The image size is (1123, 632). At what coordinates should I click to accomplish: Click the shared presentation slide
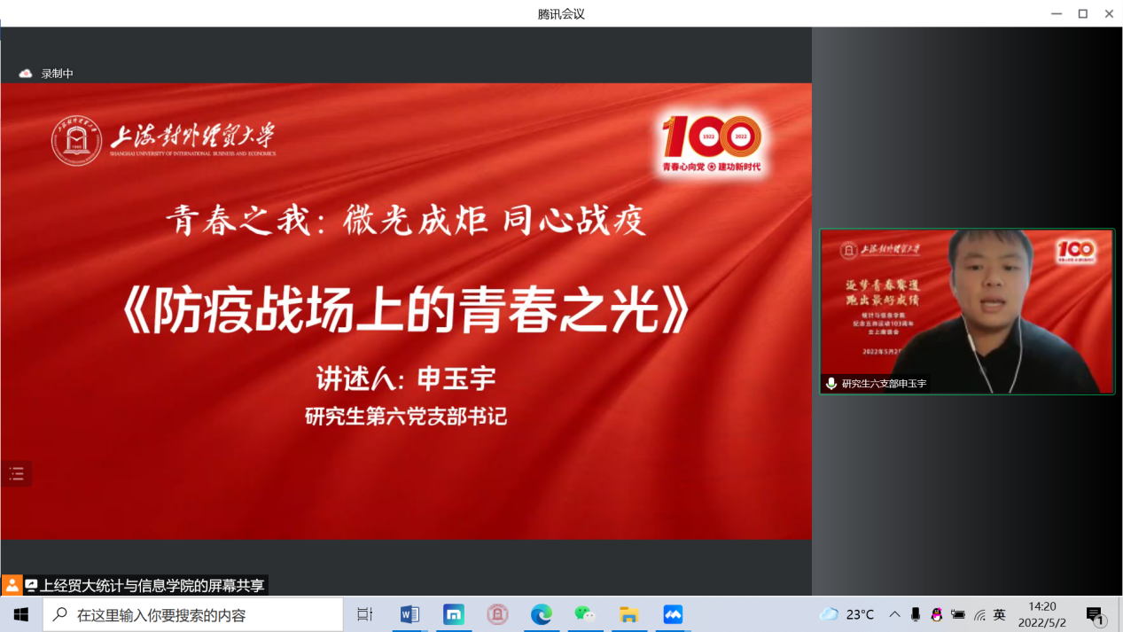pyautogui.click(x=406, y=311)
